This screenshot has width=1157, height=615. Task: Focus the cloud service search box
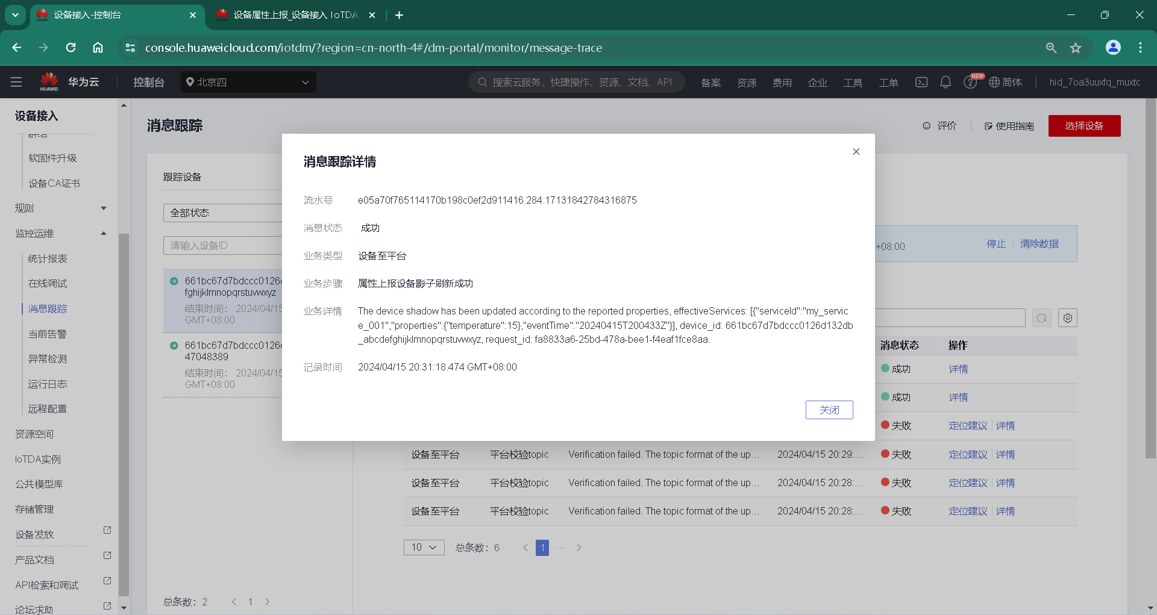coord(577,82)
